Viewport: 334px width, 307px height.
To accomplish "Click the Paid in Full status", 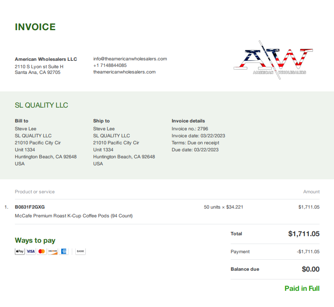I will pos(302,289).
